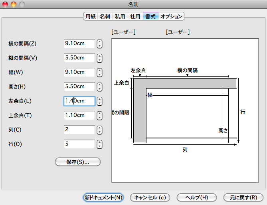Click the 横の間隔(Z) stepper control
The height and width of the screenshot is (205, 267).
(100, 43)
